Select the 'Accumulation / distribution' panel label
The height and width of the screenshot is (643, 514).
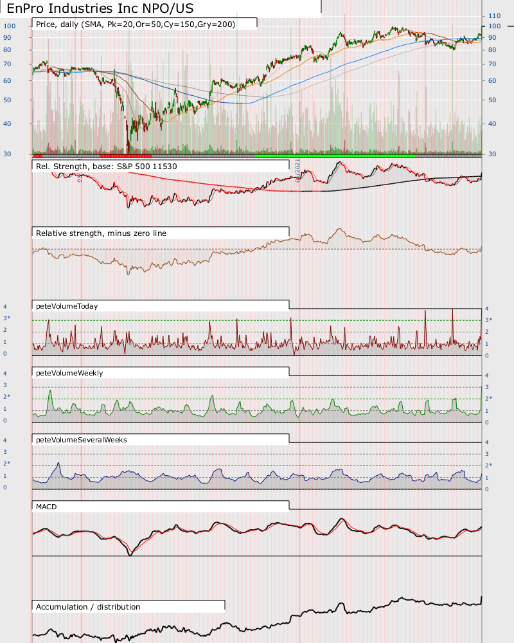point(88,607)
